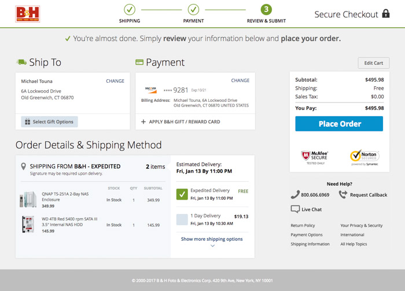
Task: Click the Edit Cart button
Action: (374, 63)
